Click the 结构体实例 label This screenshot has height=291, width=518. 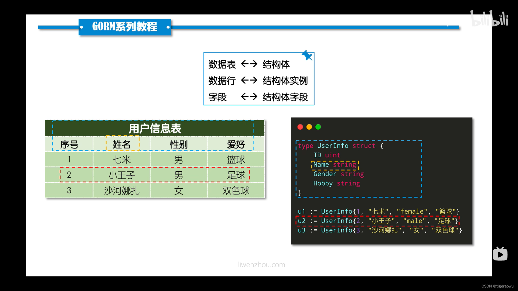(285, 81)
